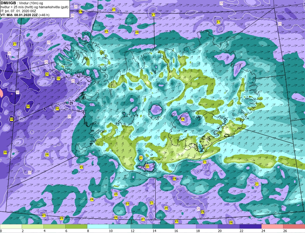305x233 pixels.
Task: Click the legend scale value 12
Action: pos(132,231)
